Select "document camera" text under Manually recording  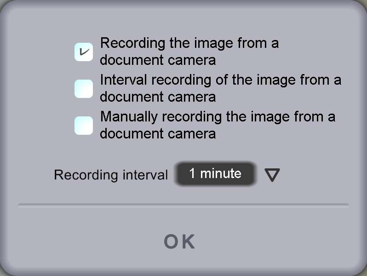[158, 133]
